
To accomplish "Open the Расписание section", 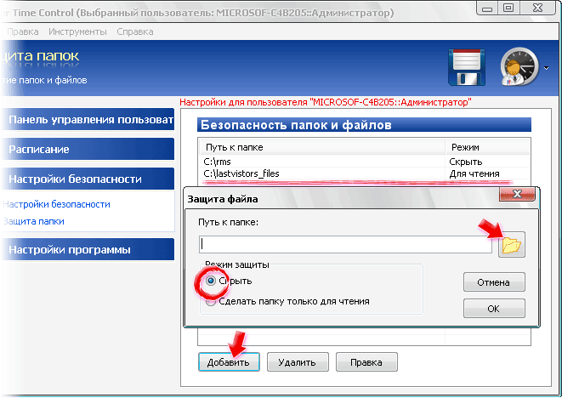I will pos(88,149).
